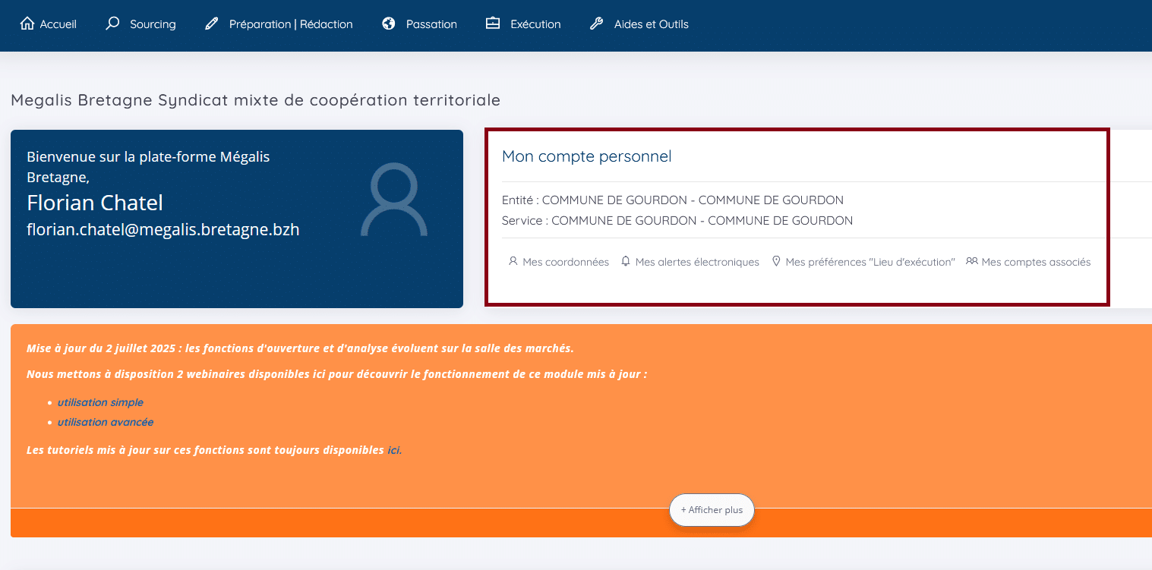Click the wrench icon beside Aides et Outils

[x=596, y=24]
